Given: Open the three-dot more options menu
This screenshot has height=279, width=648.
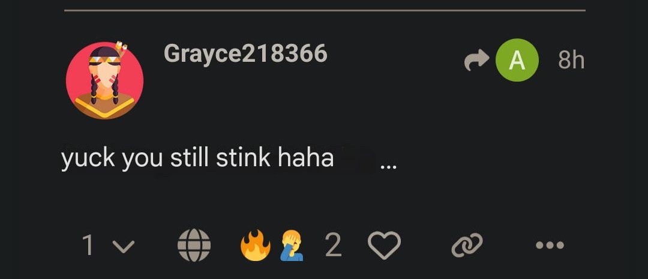Looking at the screenshot, I should click(550, 245).
